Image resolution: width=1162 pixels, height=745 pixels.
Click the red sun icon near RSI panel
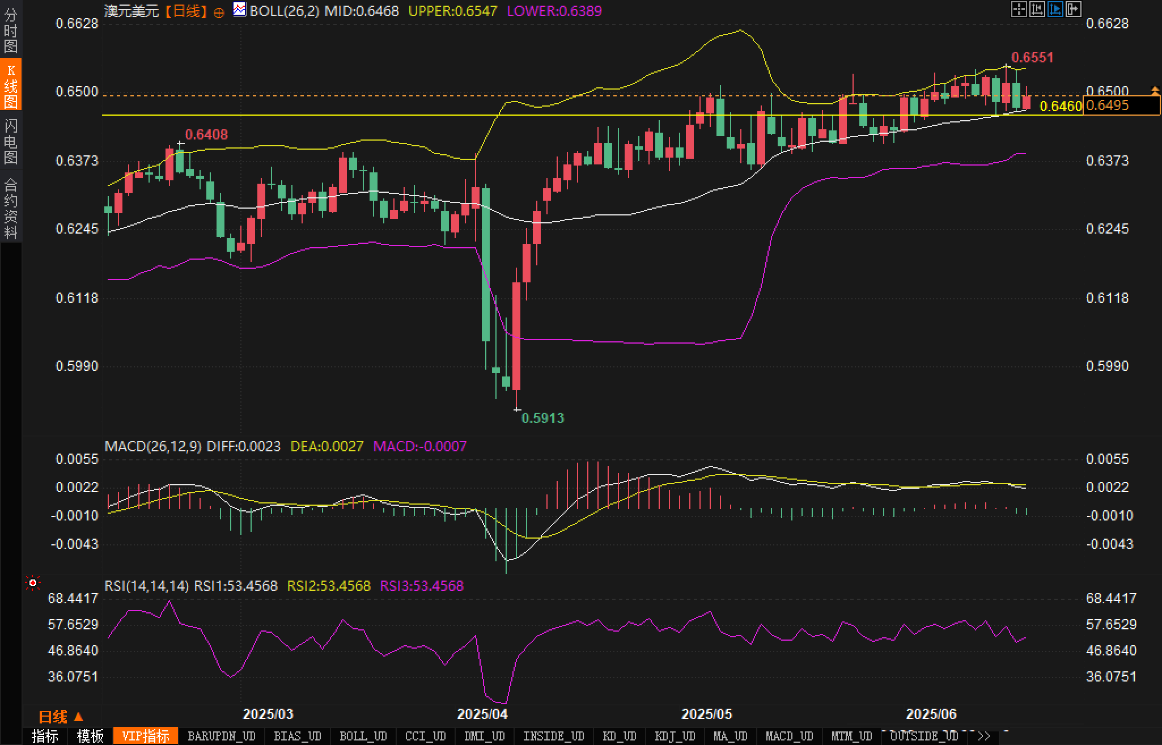[33, 583]
